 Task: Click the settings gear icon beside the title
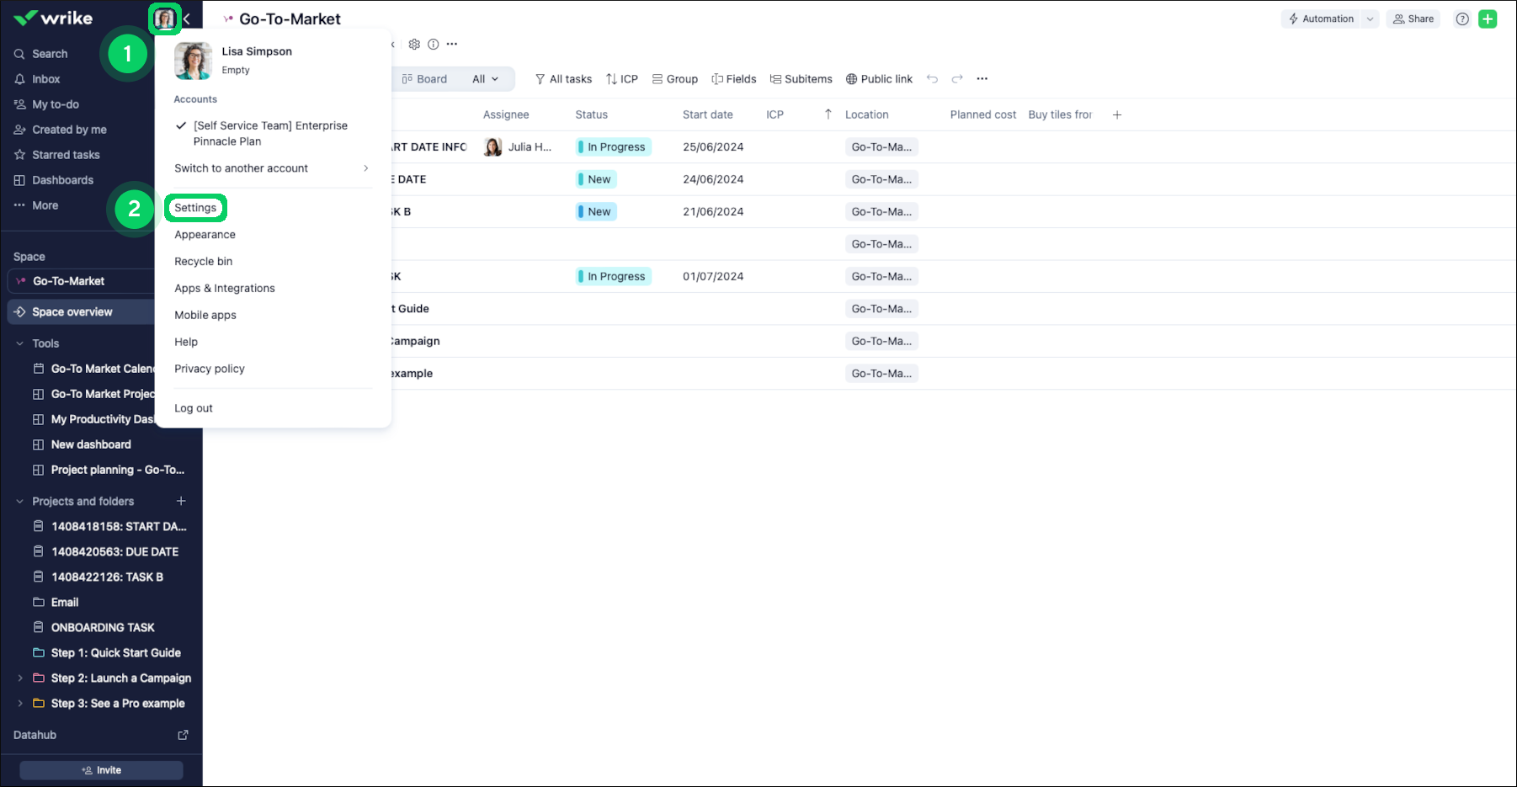tap(414, 45)
